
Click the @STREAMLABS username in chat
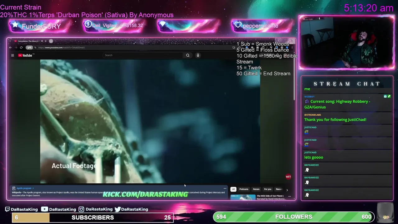(x=313, y=115)
